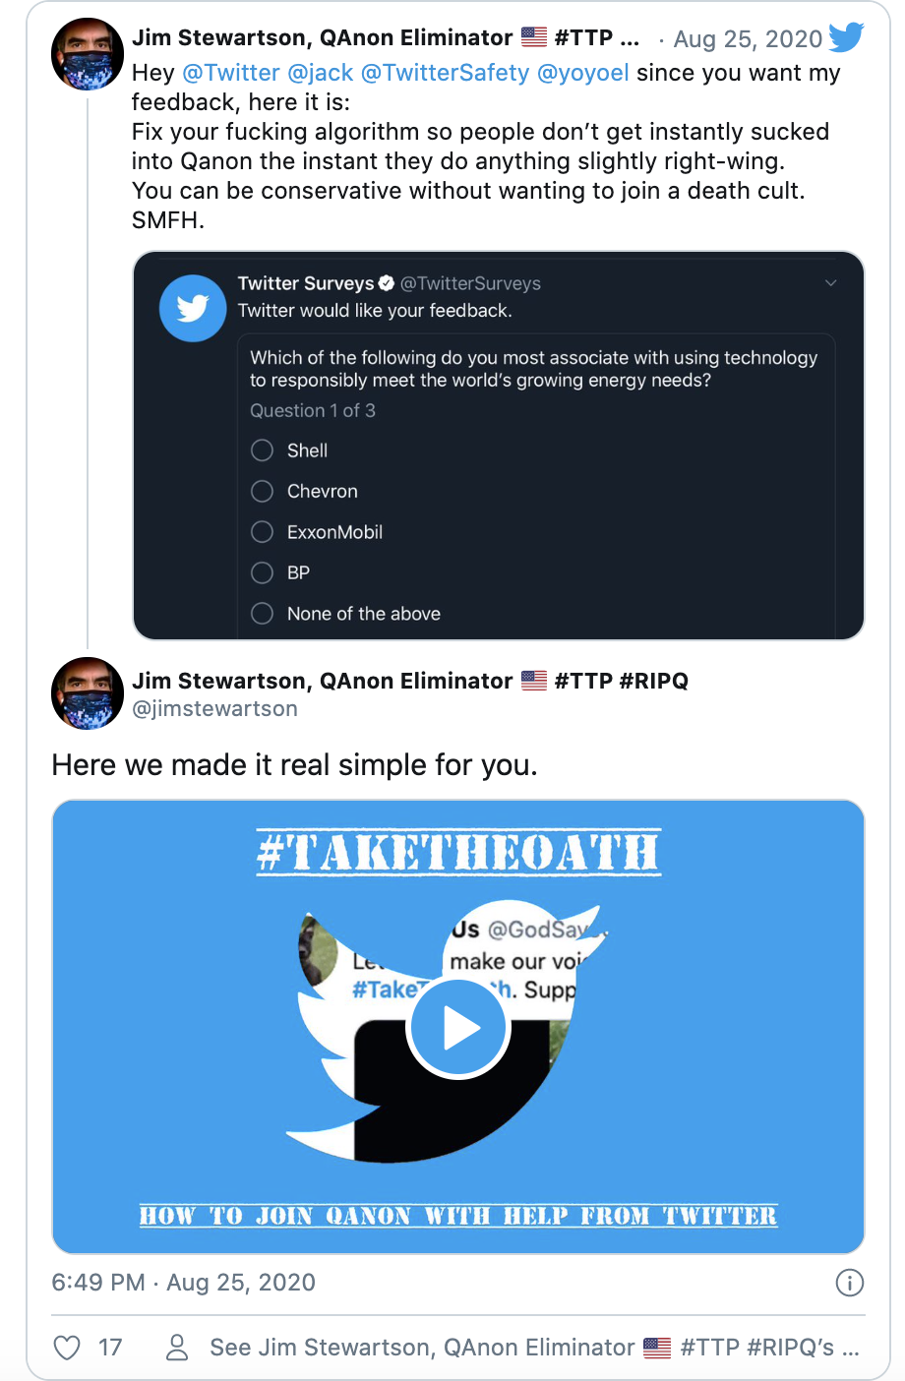
Task: Click the info circle icon
Action: tap(849, 1283)
